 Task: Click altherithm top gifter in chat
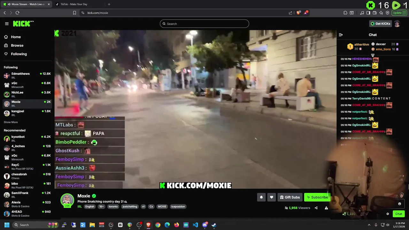click(x=362, y=44)
